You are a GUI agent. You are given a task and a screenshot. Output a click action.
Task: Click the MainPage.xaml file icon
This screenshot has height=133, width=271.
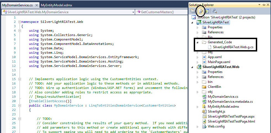click(204, 62)
